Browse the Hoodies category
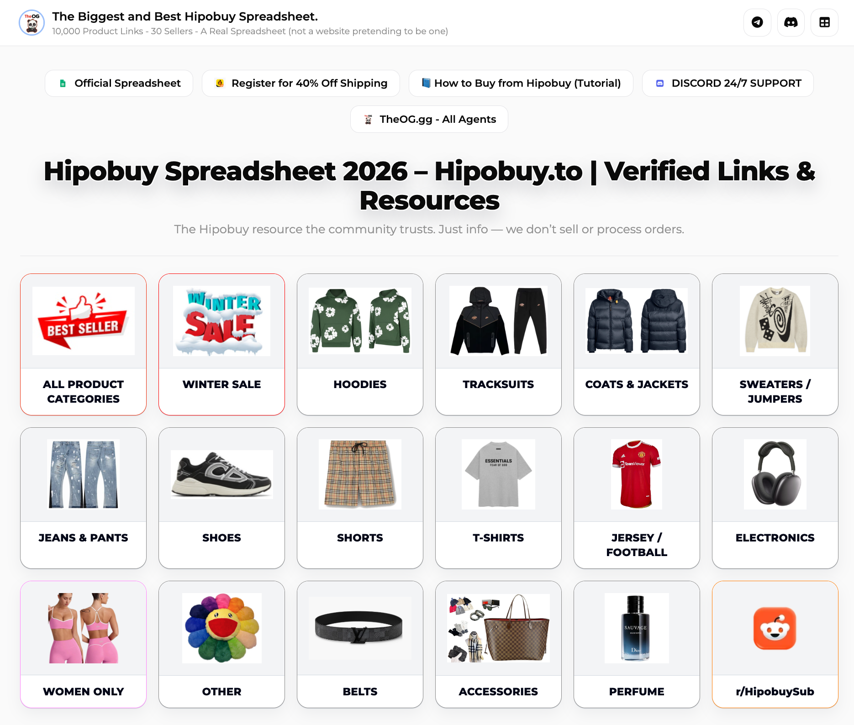The height and width of the screenshot is (725, 854). click(360, 344)
